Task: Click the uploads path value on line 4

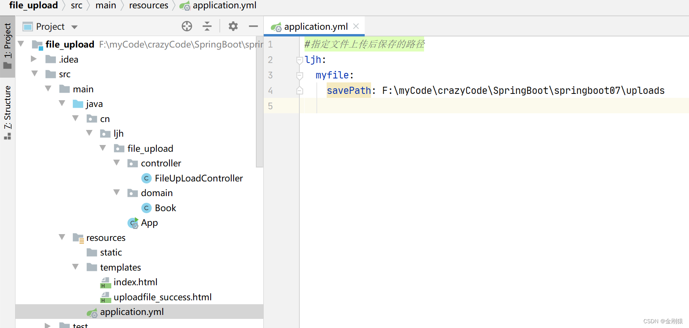Action: pyautogui.click(x=523, y=91)
